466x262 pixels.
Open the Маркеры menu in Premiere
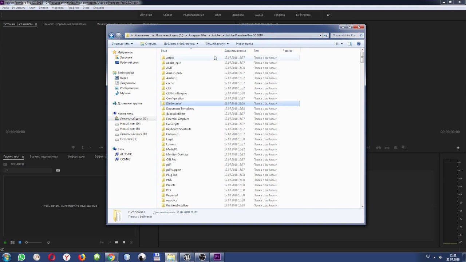58,8
